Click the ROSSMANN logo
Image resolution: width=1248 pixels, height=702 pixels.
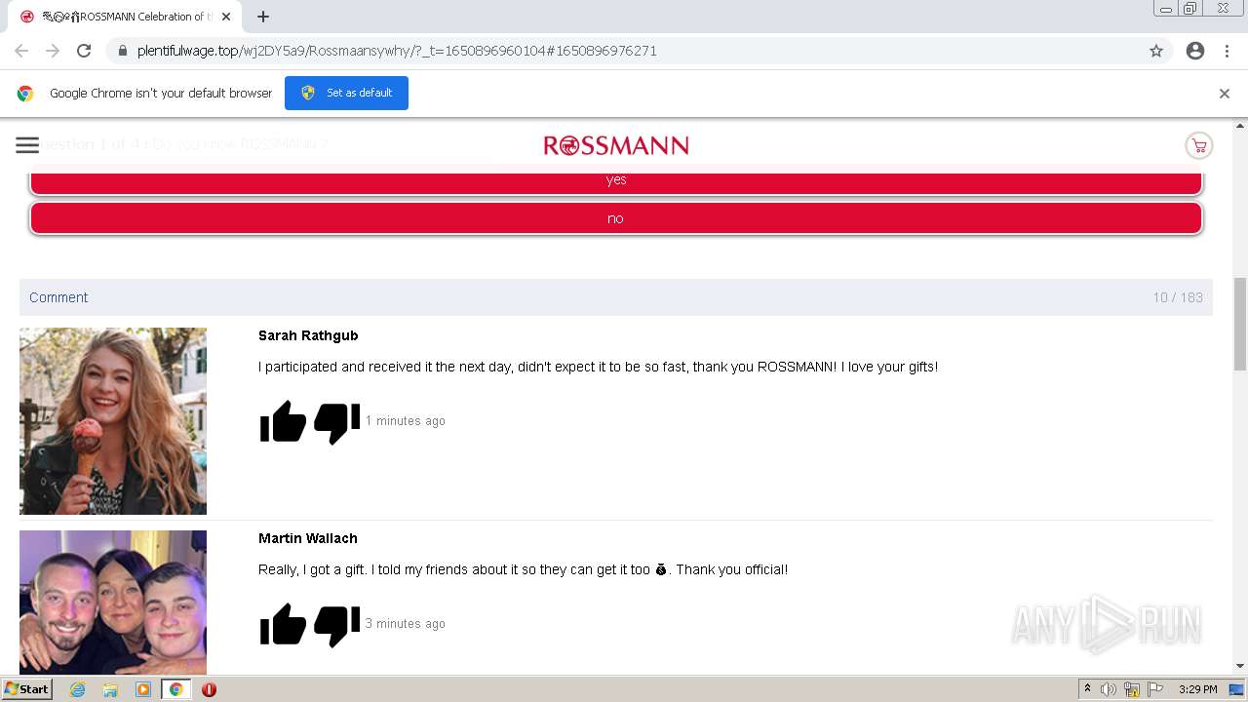(x=616, y=145)
